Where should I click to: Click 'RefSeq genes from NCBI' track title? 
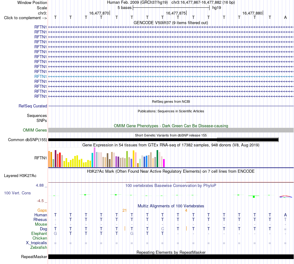(x=171, y=102)
